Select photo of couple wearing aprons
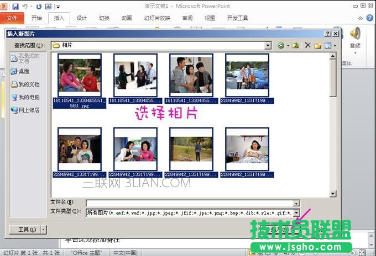The height and width of the screenshot is (256, 376). (80, 149)
